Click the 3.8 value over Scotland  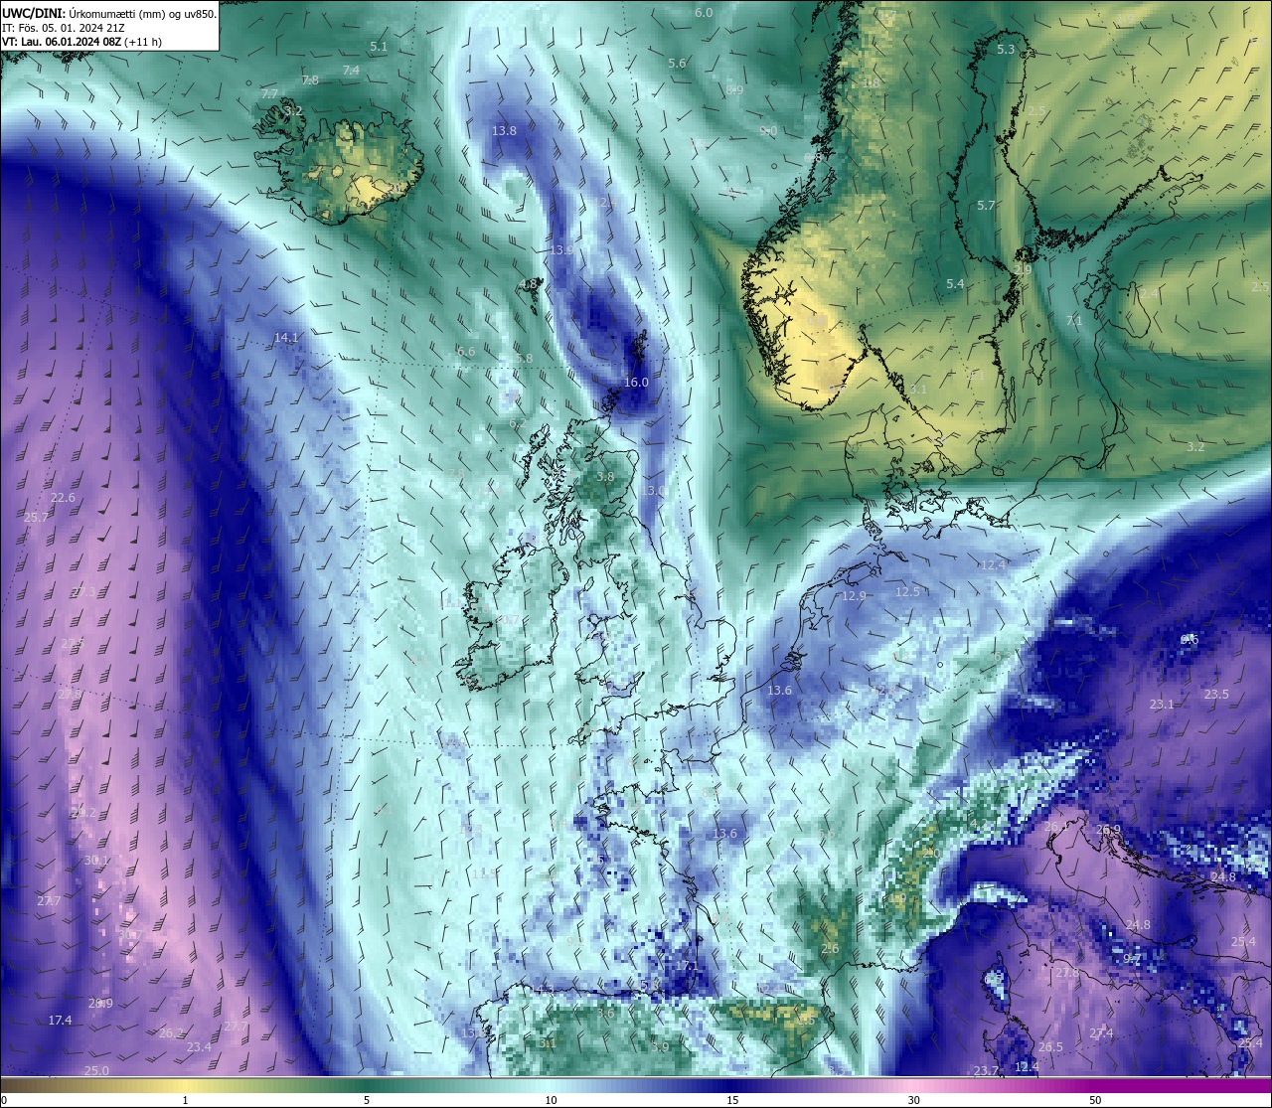(605, 477)
